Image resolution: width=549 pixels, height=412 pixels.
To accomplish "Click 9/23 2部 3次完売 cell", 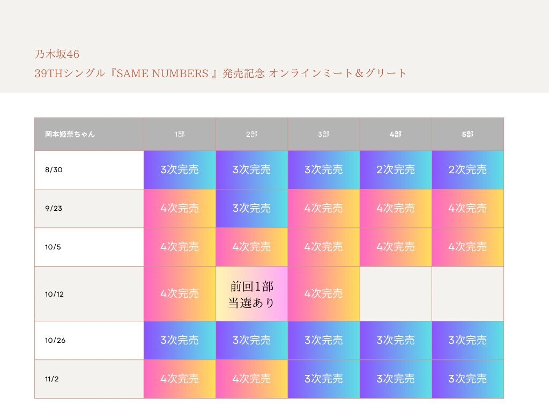I will coord(252,209).
